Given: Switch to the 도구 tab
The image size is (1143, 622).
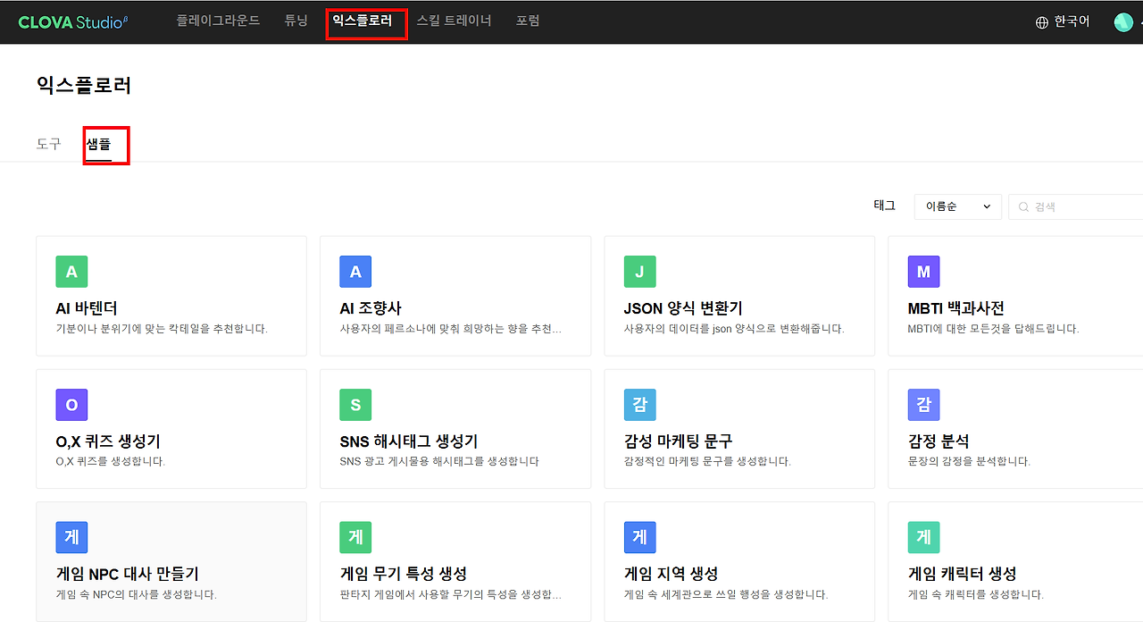Looking at the screenshot, I should click(x=48, y=144).
